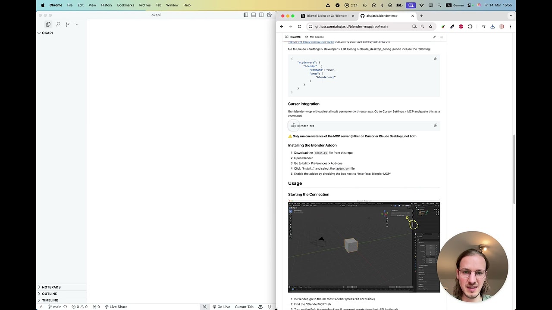Viewport: 552px width, 310px height.
Task: Collapse the OKAPI folder section
Action: [x=62, y=33]
